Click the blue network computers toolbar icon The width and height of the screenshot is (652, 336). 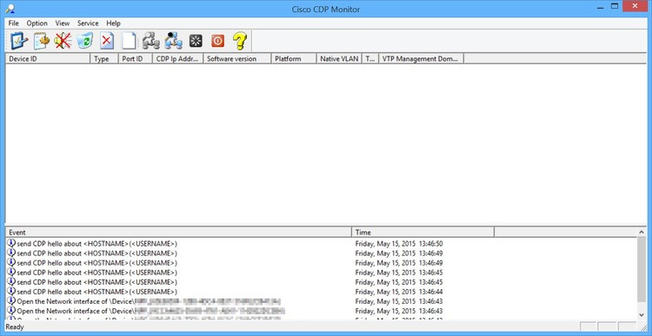pyautogui.click(x=173, y=40)
